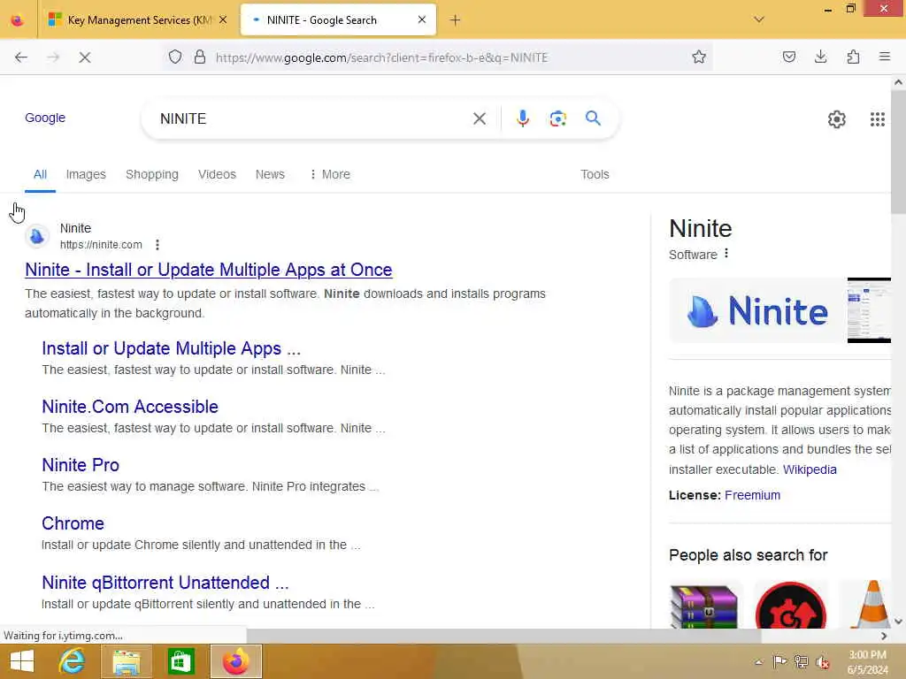Open a new tab with the plus button
The height and width of the screenshot is (679, 906).
[456, 20]
